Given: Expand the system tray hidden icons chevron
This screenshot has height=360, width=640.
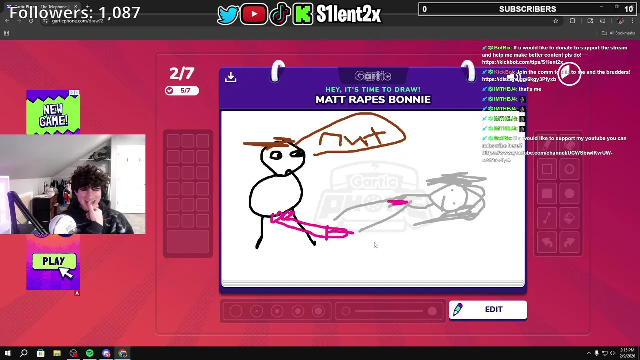Looking at the screenshot, I should [589, 353].
